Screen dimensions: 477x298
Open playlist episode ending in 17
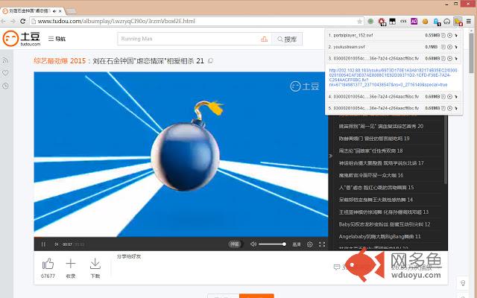coord(381,163)
